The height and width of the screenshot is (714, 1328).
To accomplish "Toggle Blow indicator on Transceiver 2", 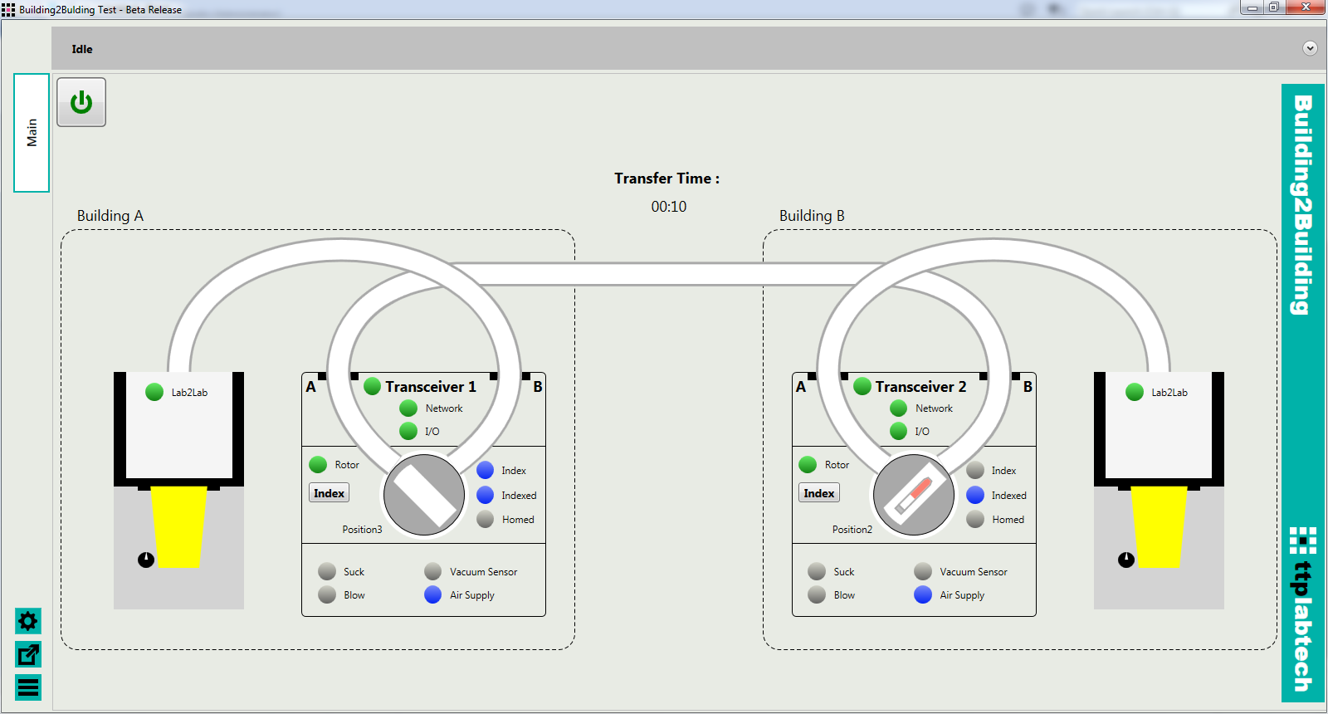I will (817, 594).
